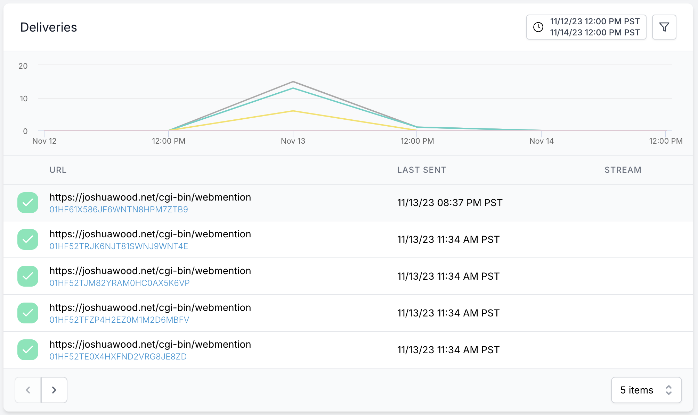Select the checkmark icon on the third delivery row
This screenshot has height=415, width=698.
pyautogui.click(x=27, y=276)
